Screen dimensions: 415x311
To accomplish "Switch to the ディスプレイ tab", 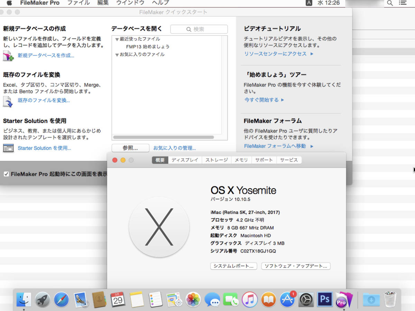I will tap(185, 160).
